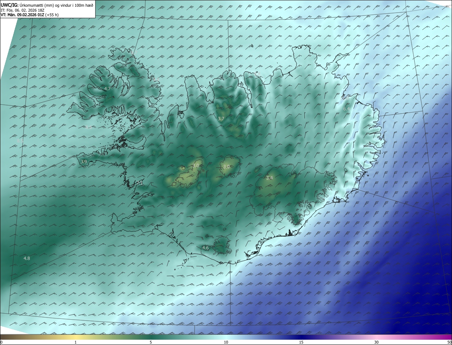Click the 50 tick on the color scale
Screen dimensions: 452x345
449,342
